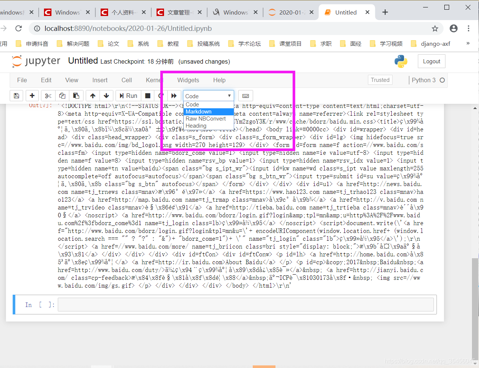This screenshot has width=479, height=368.
Task: Open the 系统 bookmark folder
Action: click(138, 44)
